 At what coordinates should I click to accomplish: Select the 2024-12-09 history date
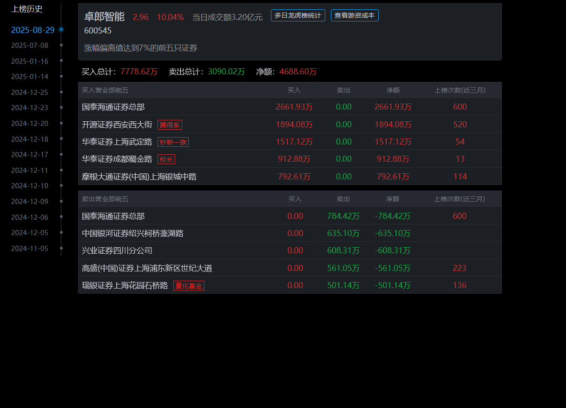point(30,202)
